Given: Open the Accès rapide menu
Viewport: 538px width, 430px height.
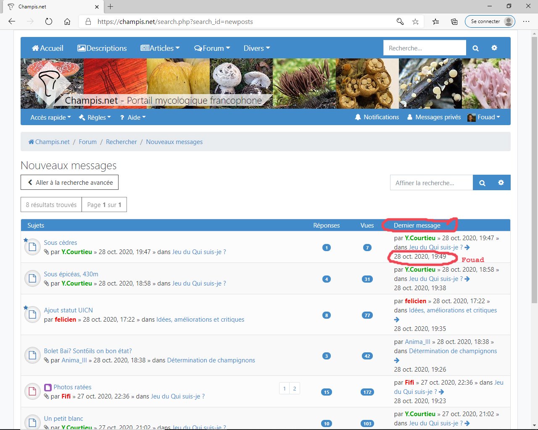Looking at the screenshot, I should [50, 118].
